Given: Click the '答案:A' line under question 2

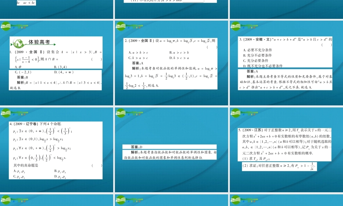Looking at the screenshot, I should 138,63.
